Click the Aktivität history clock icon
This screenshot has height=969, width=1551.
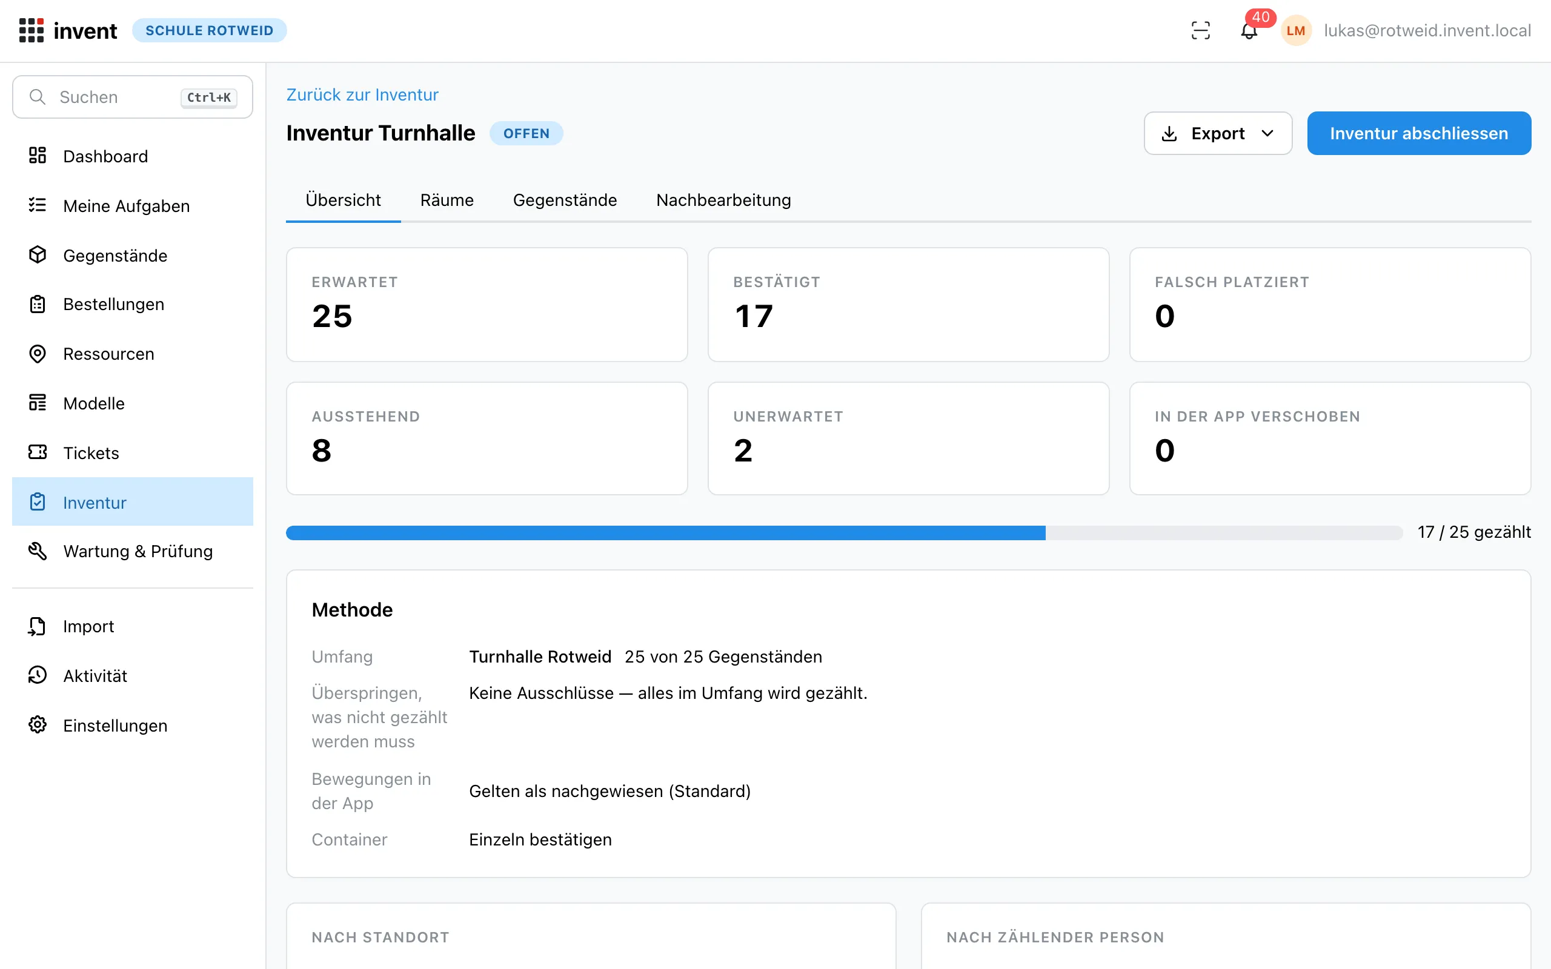[37, 675]
